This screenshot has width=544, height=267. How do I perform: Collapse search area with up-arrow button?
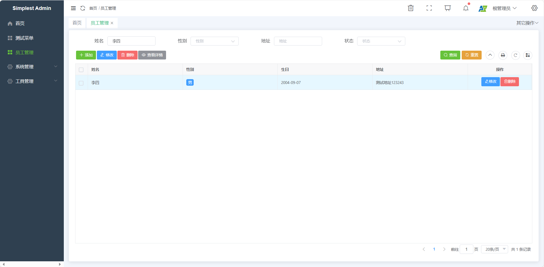pyautogui.click(x=490, y=55)
